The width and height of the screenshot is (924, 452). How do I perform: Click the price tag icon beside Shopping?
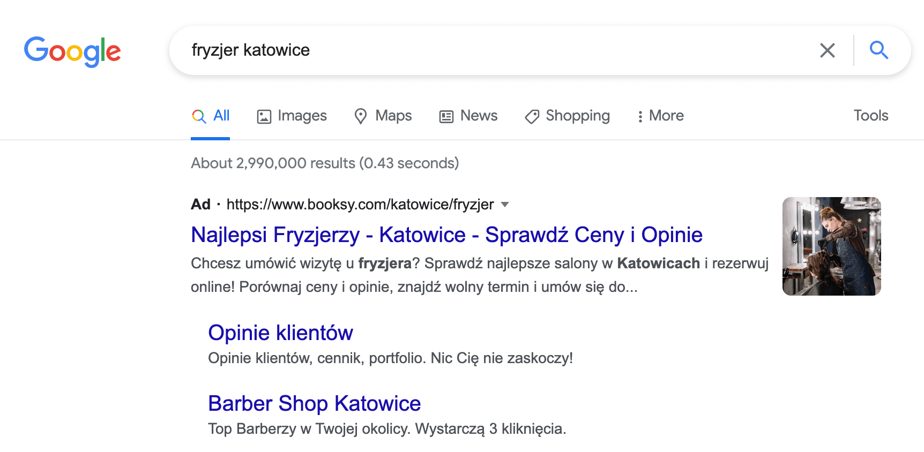pyautogui.click(x=531, y=116)
